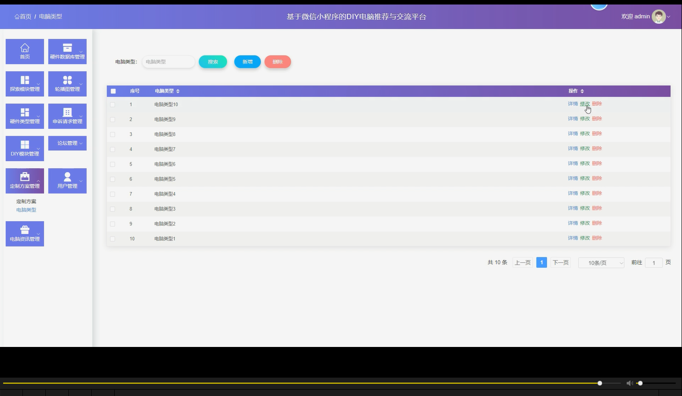Click the 共 10 条 total count
This screenshot has width=682, height=396.
(x=498, y=263)
